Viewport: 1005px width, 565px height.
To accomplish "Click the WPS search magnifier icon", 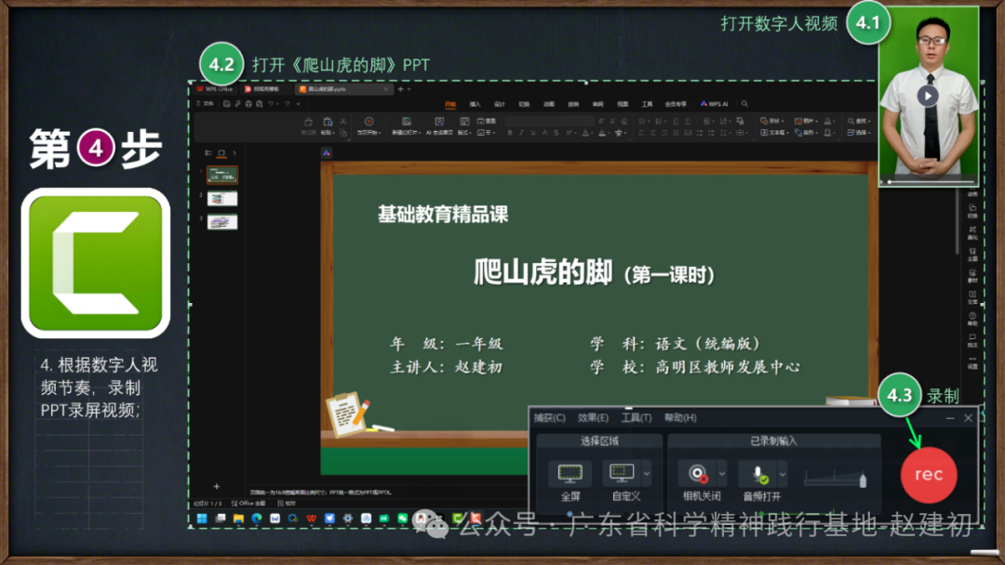I will pos(744,104).
